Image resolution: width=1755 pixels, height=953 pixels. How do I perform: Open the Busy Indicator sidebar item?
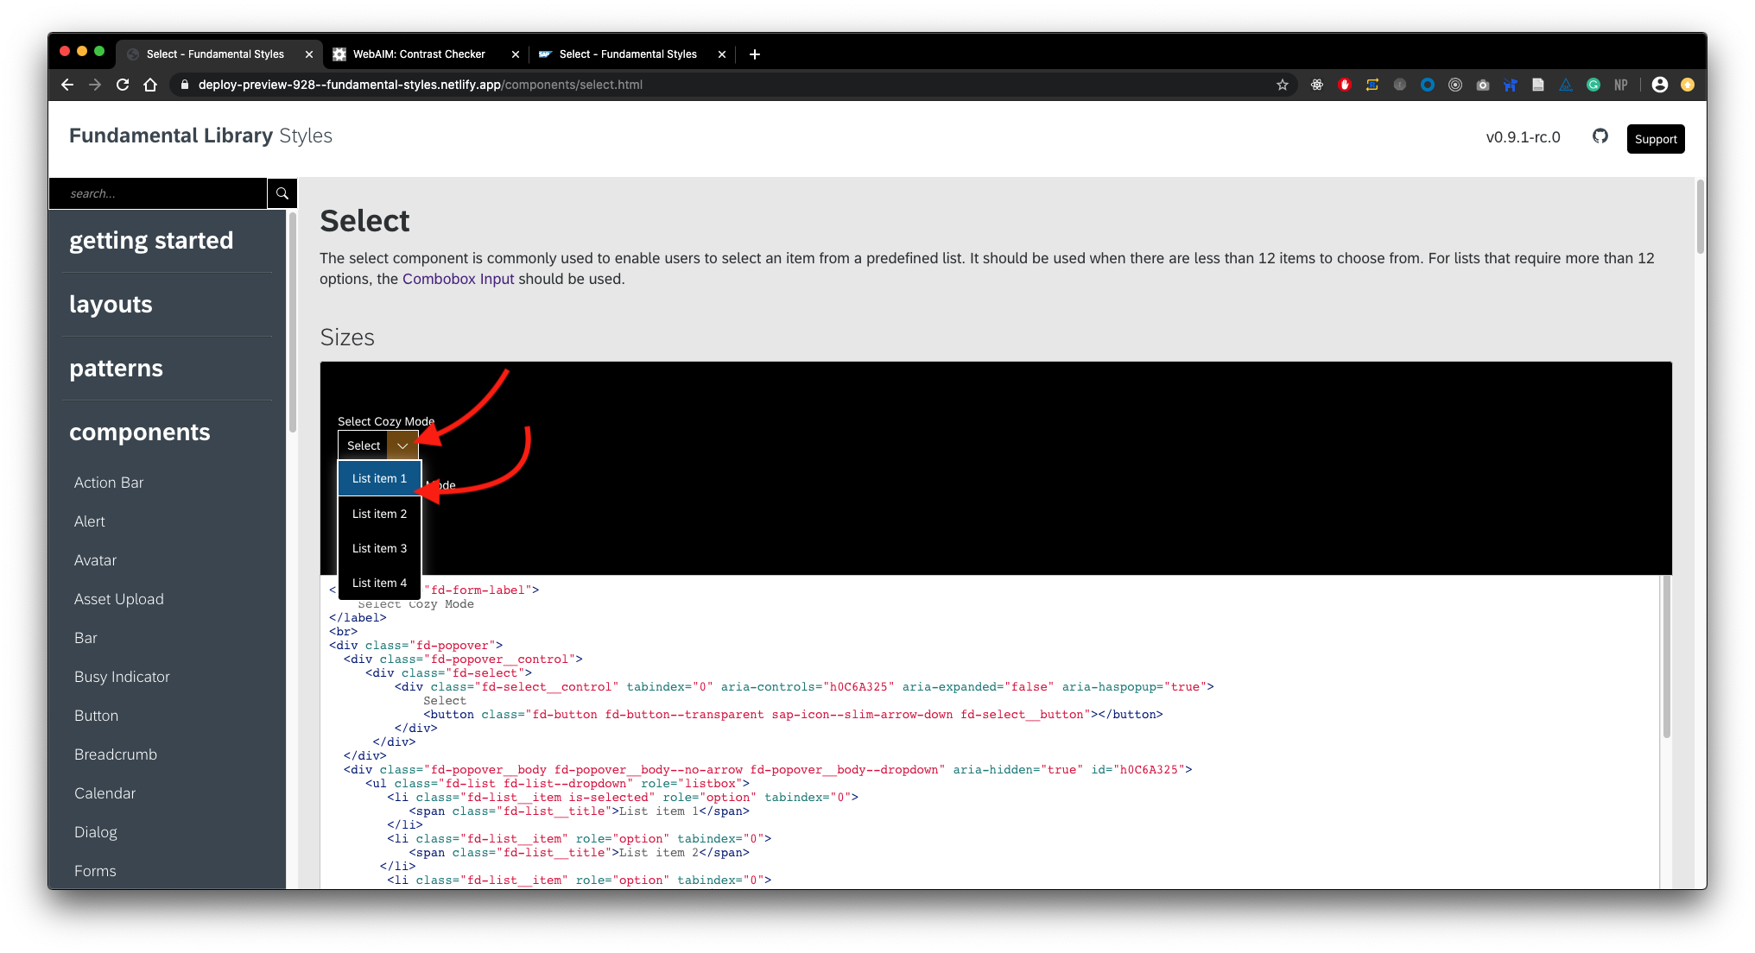click(x=122, y=677)
